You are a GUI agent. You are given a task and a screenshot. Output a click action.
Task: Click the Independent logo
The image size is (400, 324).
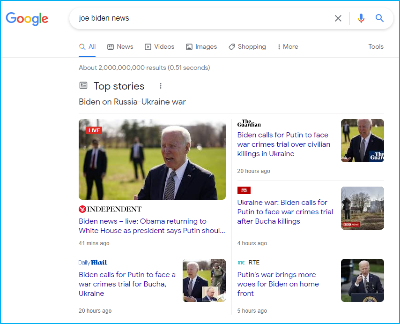point(110,209)
